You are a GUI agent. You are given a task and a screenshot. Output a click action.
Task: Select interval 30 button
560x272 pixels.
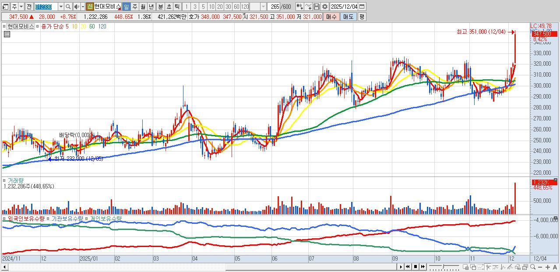point(228,7)
